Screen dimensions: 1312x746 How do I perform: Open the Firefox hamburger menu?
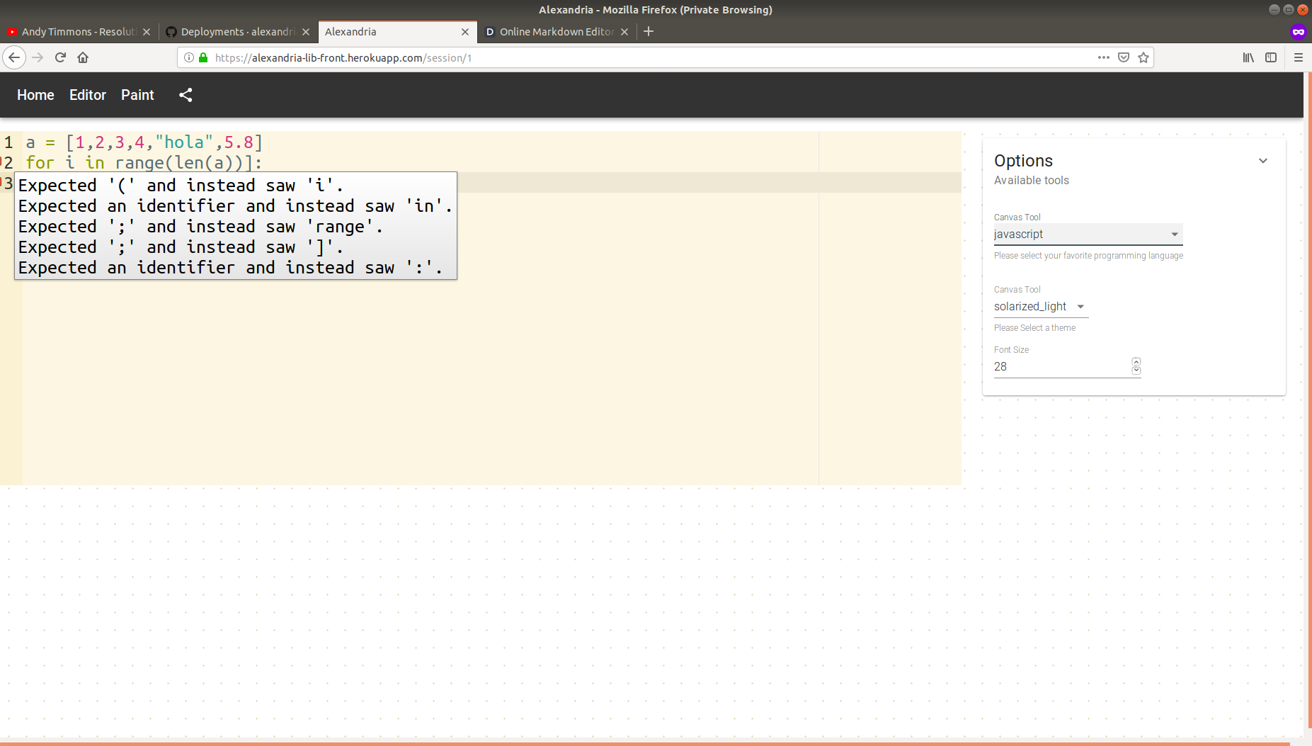[1299, 57]
